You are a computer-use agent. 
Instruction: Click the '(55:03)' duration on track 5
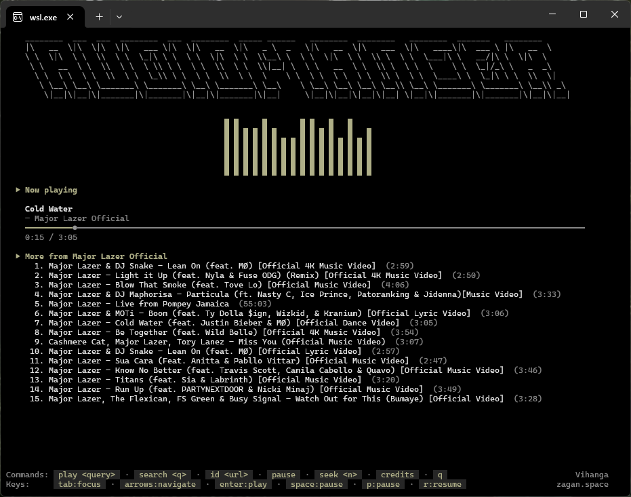click(255, 304)
